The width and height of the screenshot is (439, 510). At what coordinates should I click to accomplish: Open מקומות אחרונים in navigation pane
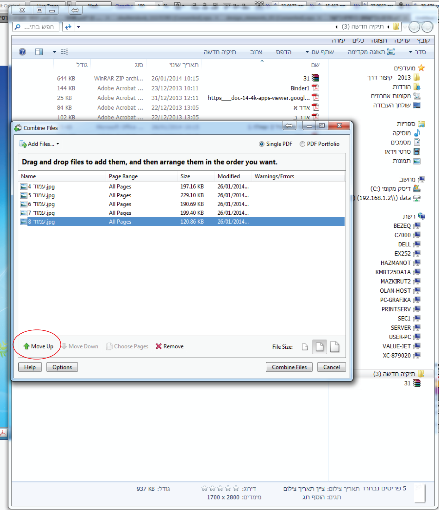[395, 96]
